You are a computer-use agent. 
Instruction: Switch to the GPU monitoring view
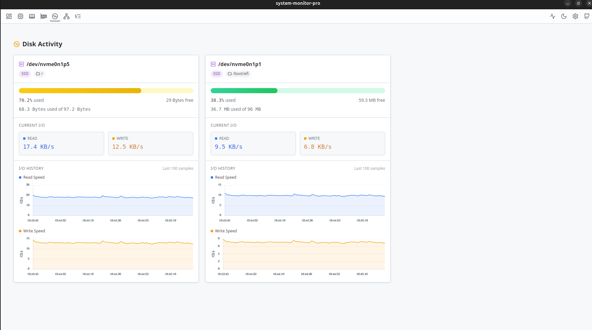click(x=43, y=16)
